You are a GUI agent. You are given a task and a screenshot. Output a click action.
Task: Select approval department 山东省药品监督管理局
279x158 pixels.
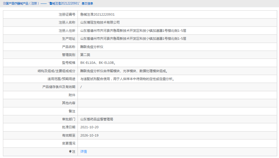pos(97,119)
